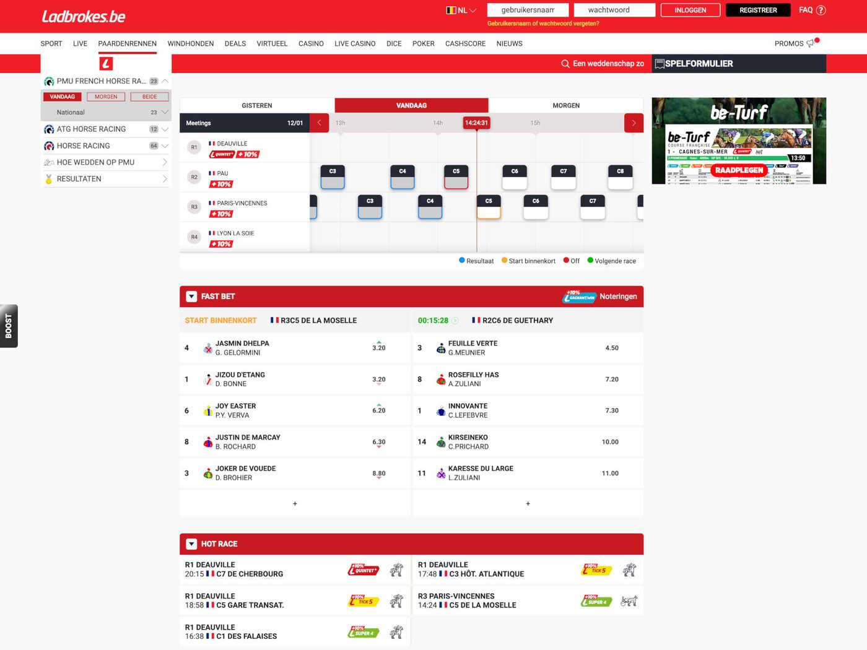867x650 pixels.
Task: Switch to the Morgen tab in the meetings schedule
Action: pos(566,105)
